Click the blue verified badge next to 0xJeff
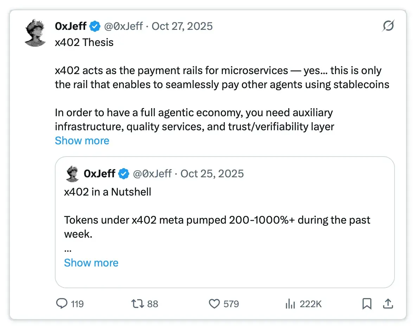This screenshot has width=417, height=330. 95,26
